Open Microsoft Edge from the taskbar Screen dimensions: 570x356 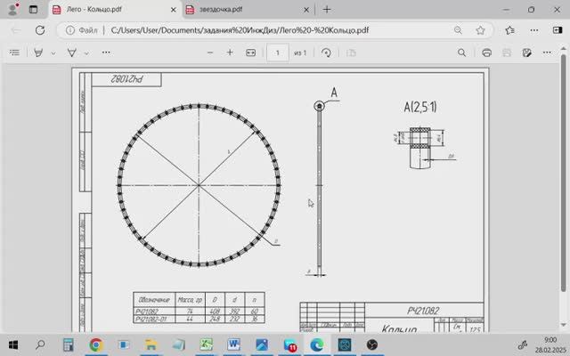(x=317, y=344)
